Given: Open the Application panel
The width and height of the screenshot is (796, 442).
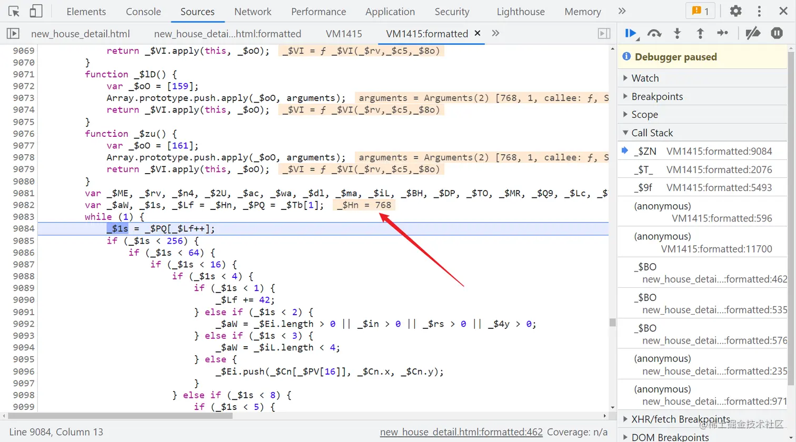Looking at the screenshot, I should coord(390,12).
